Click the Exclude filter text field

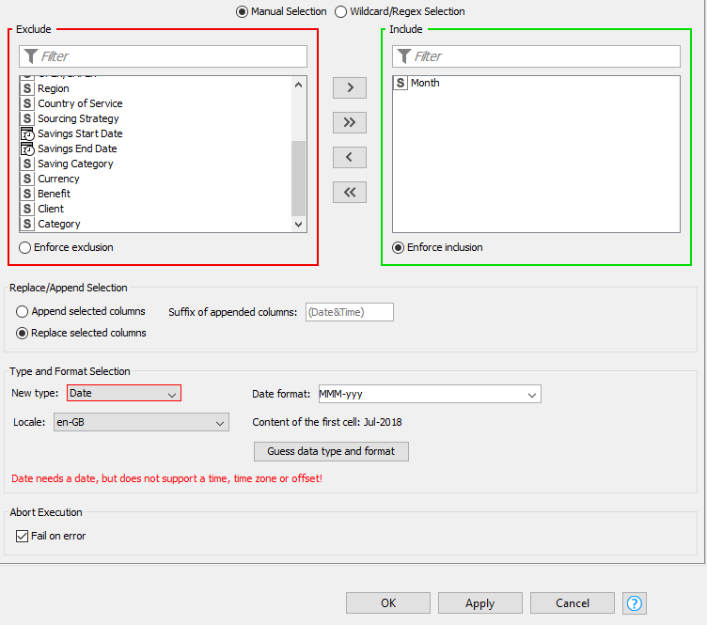[x=169, y=56]
